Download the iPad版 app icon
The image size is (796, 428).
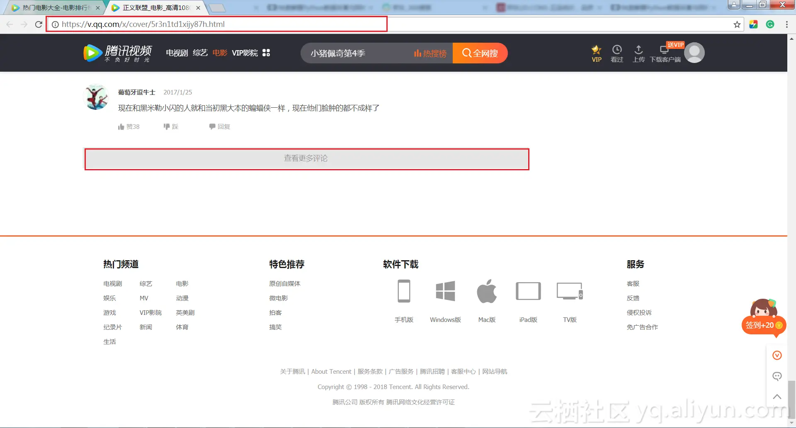[528, 291]
